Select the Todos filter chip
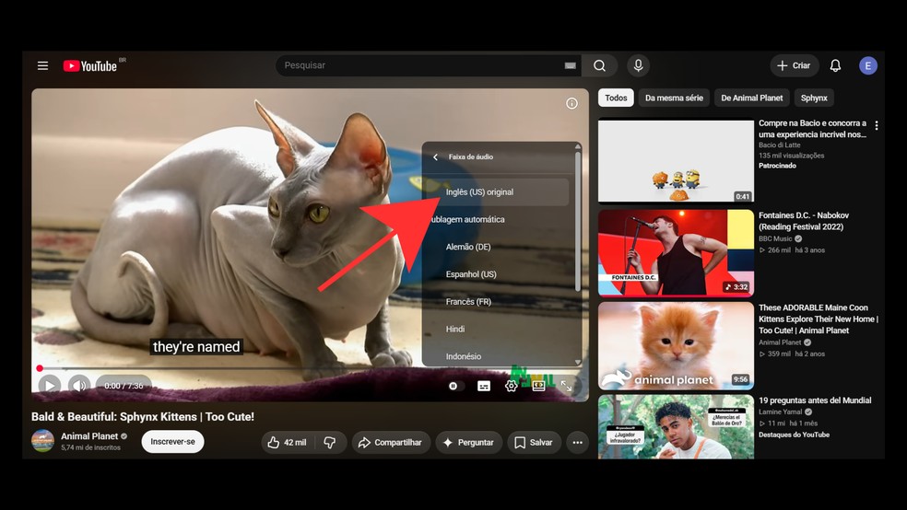This screenshot has height=510, width=907. (x=616, y=99)
